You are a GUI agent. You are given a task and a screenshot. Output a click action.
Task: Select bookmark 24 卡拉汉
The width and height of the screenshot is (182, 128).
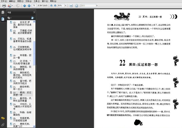point(22,106)
